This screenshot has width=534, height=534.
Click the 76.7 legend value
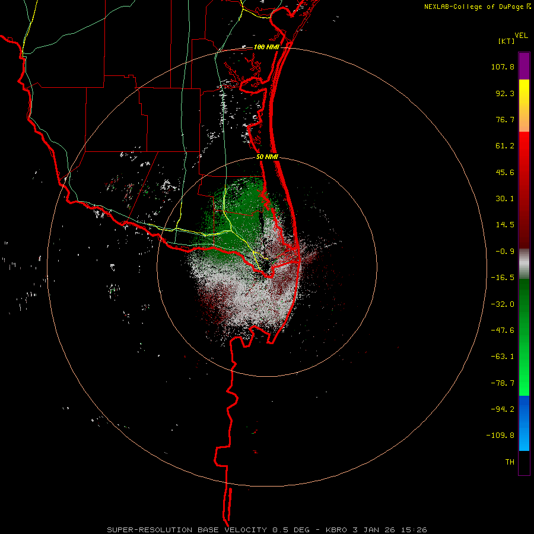[x=505, y=119]
